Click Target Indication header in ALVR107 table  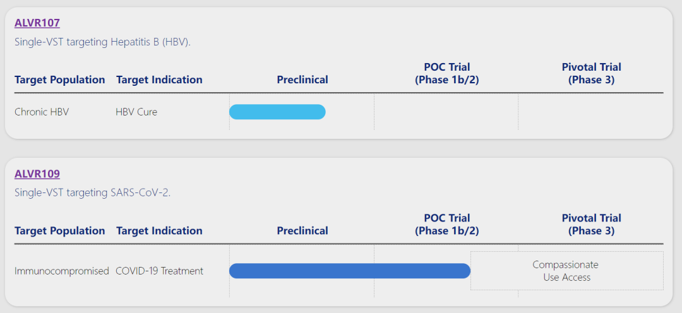coord(159,80)
